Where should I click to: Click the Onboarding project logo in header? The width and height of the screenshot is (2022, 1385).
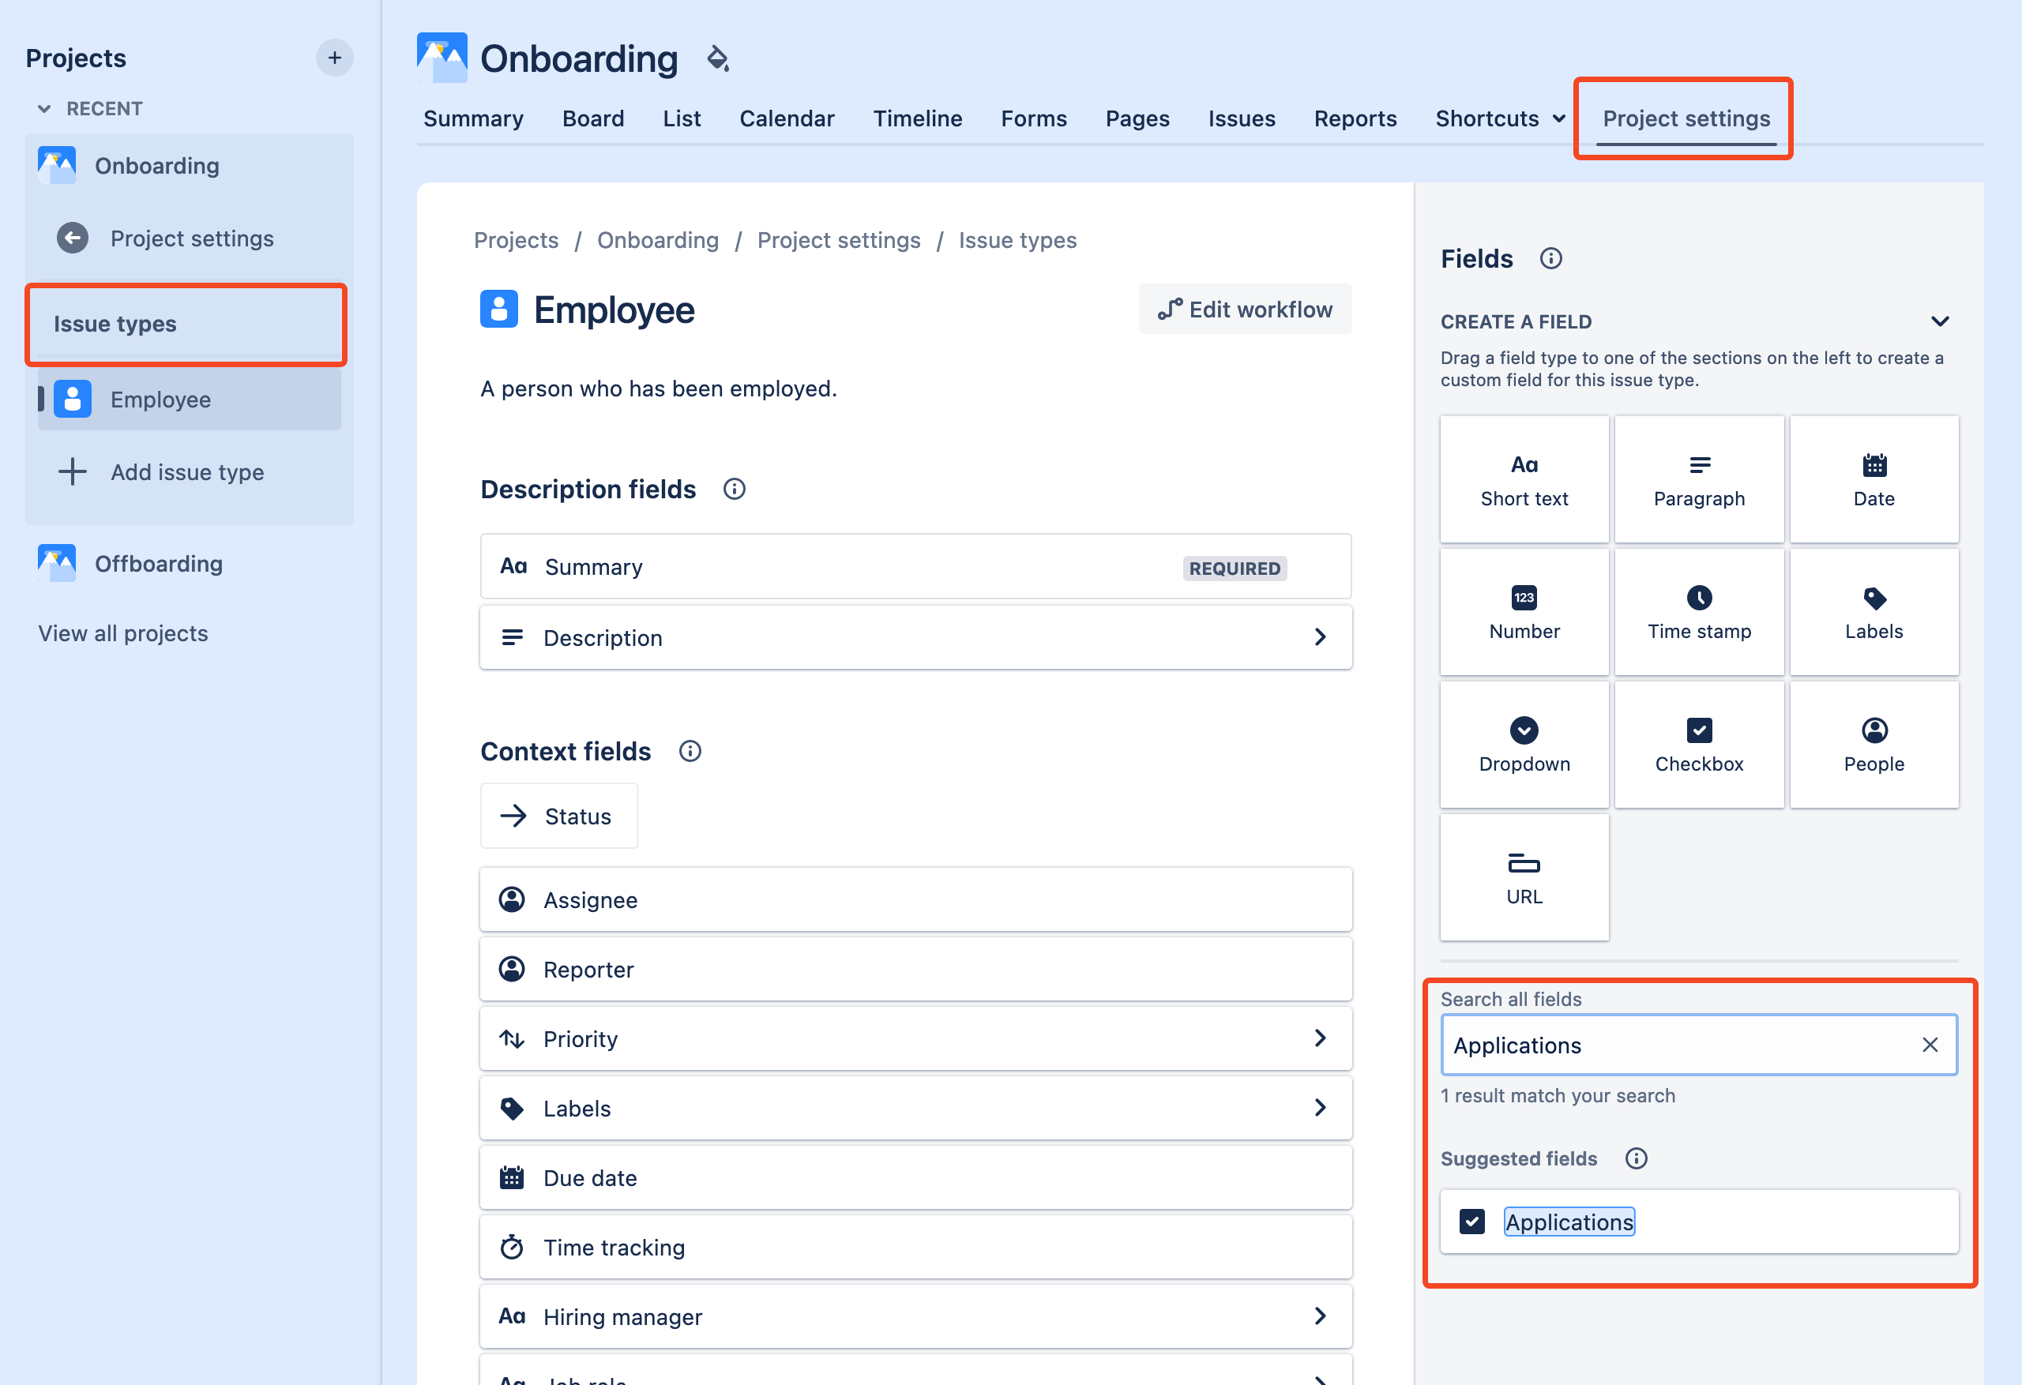coord(442,58)
